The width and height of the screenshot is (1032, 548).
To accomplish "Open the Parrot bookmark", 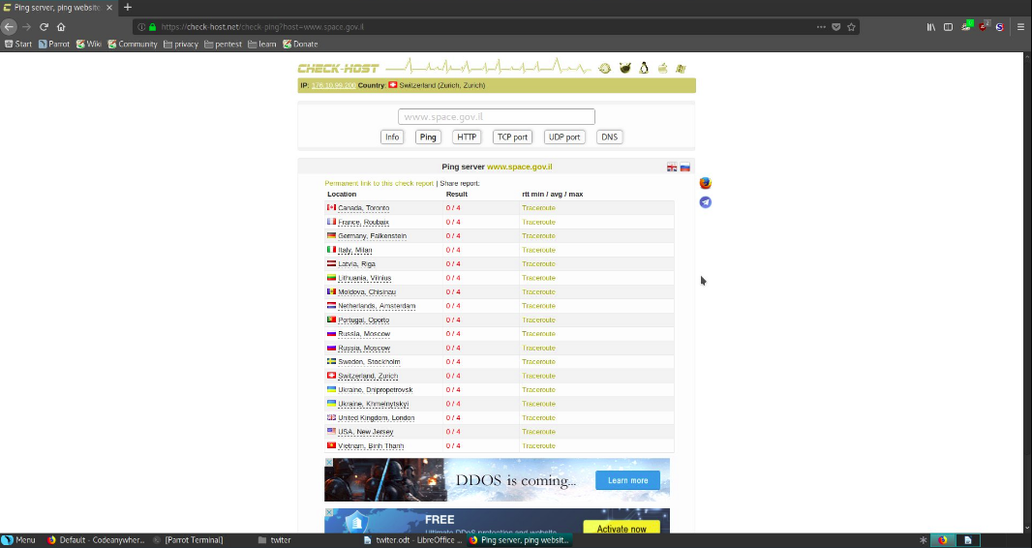I will (x=54, y=45).
